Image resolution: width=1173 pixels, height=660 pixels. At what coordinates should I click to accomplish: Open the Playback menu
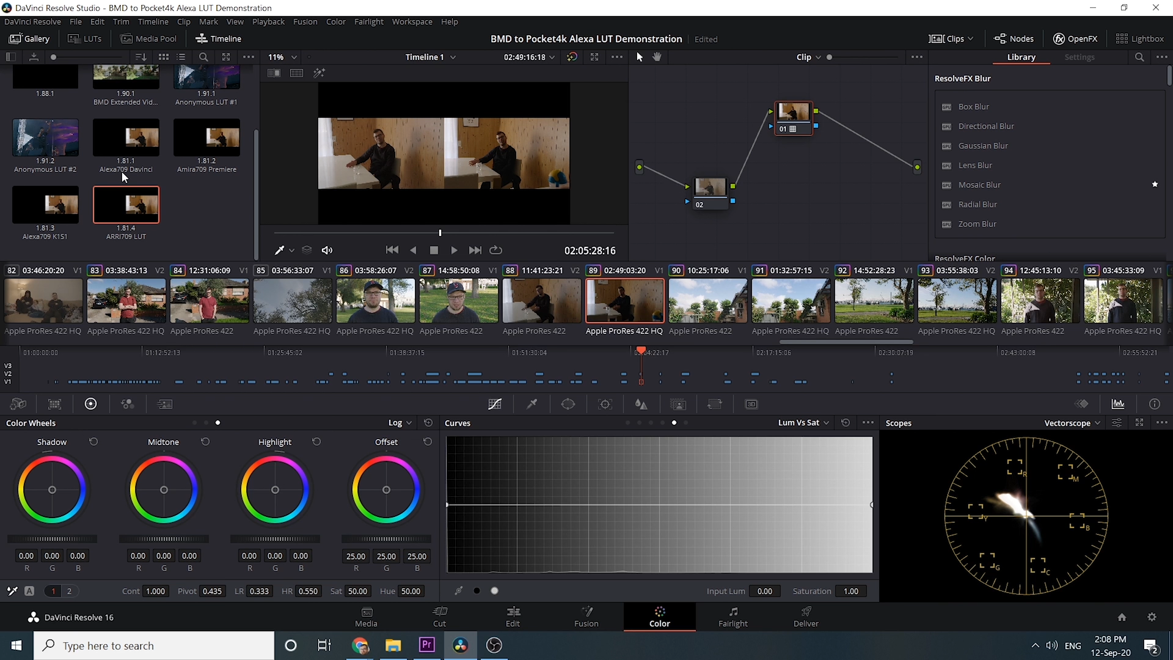click(x=268, y=21)
